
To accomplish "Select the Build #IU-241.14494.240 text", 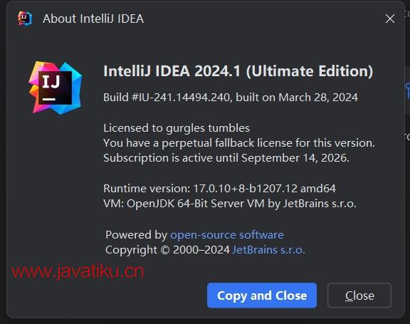I will [167, 98].
